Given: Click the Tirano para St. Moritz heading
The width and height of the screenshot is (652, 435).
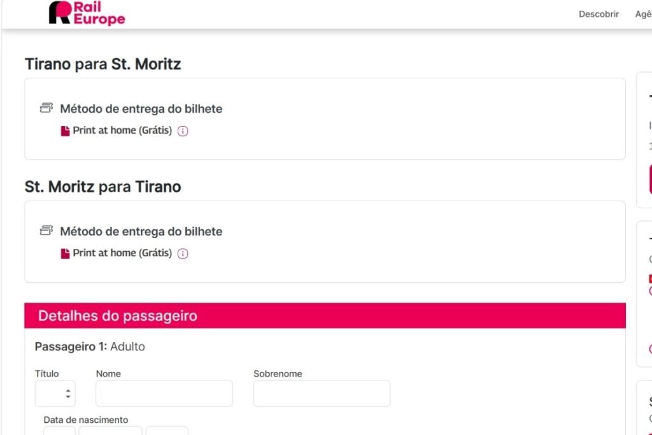Looking at the screenshot, I should pyautogui.click(x=103, y=64).
